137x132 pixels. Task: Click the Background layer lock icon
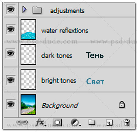(122, 104)
